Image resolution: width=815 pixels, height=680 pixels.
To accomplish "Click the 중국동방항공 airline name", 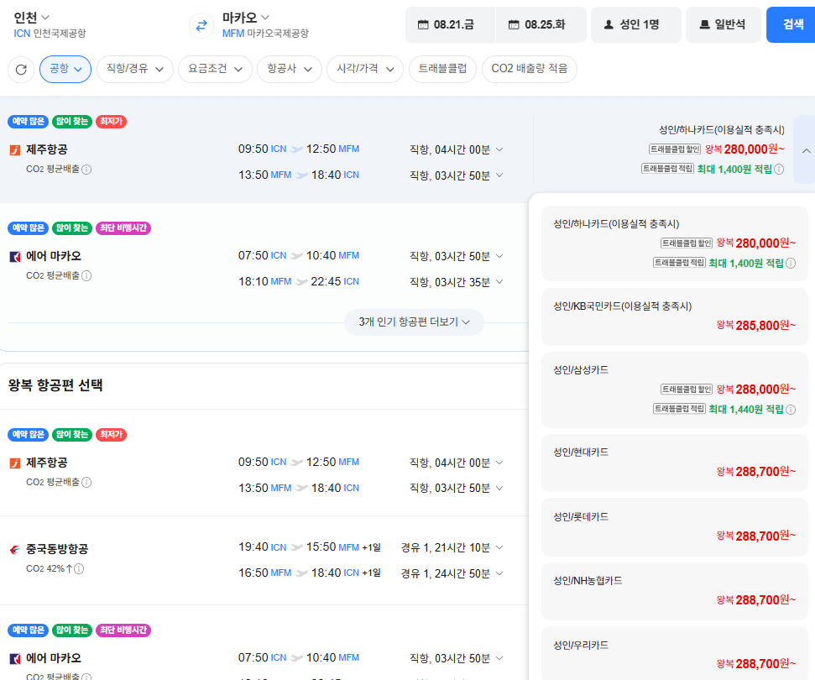I will coord(57,549).
